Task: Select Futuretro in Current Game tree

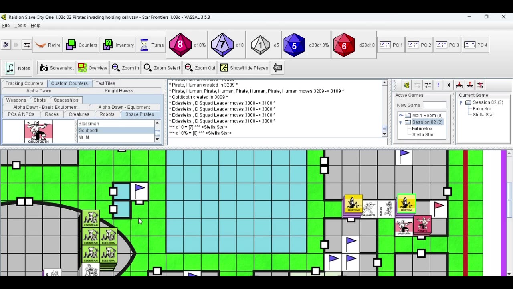Action: (x=482, y=109)
